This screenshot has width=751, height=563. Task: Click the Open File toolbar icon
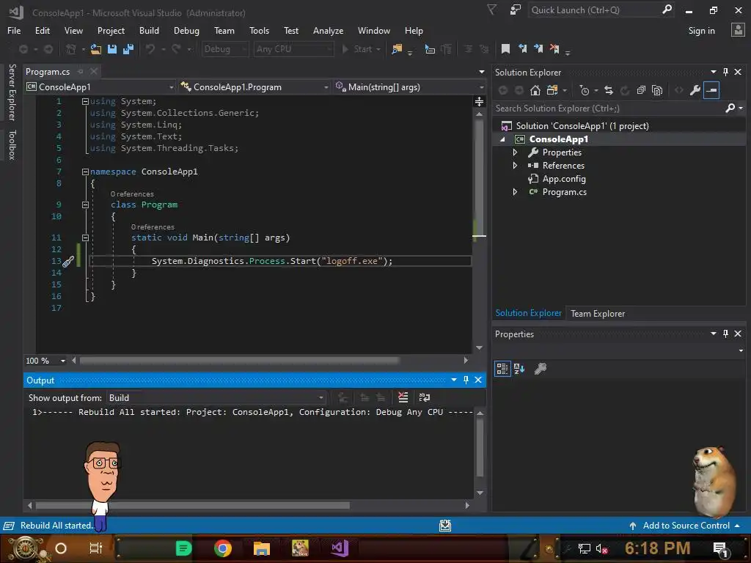pyautogui.click(x=96, y=49)
